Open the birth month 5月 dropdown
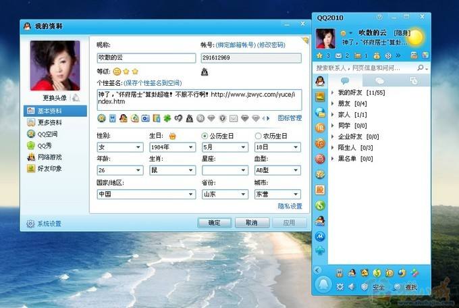The image size is (459, 308). point(225,147)
